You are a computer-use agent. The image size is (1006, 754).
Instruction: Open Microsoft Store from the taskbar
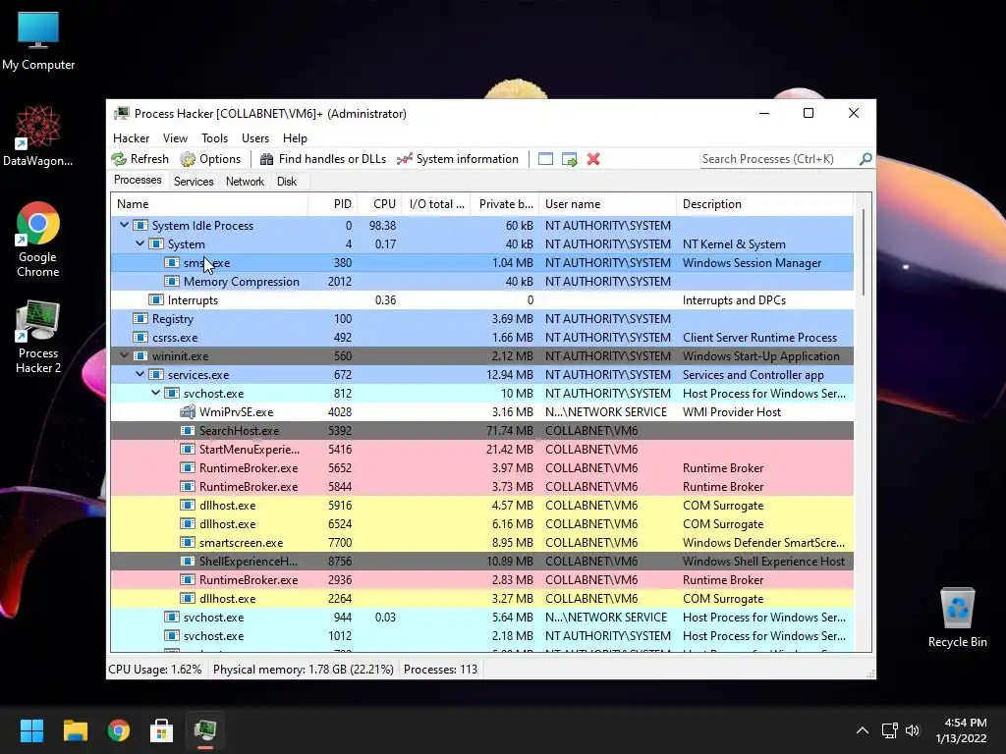tap(162, 730)
